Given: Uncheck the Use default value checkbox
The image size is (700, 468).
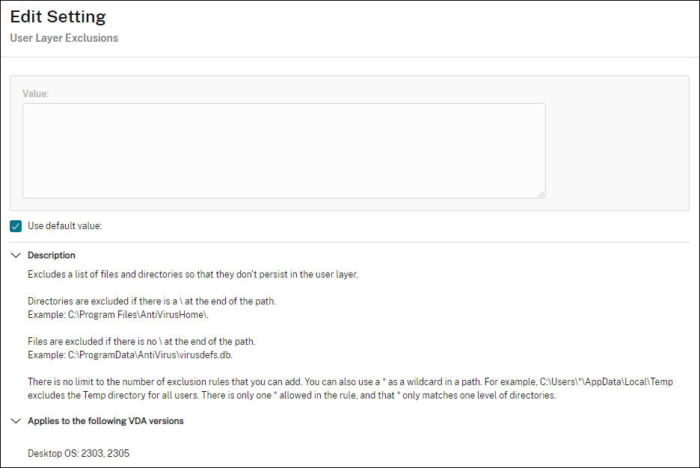Looking at the screenshot, I should (x=15, y=225).
